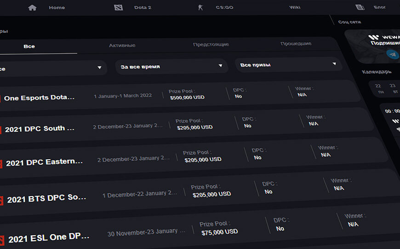The width and height of the screenshot is (400, 249).
Task: Switch to the Прошедшие tab
Action: pyautogui.click(x=296, y=43)
